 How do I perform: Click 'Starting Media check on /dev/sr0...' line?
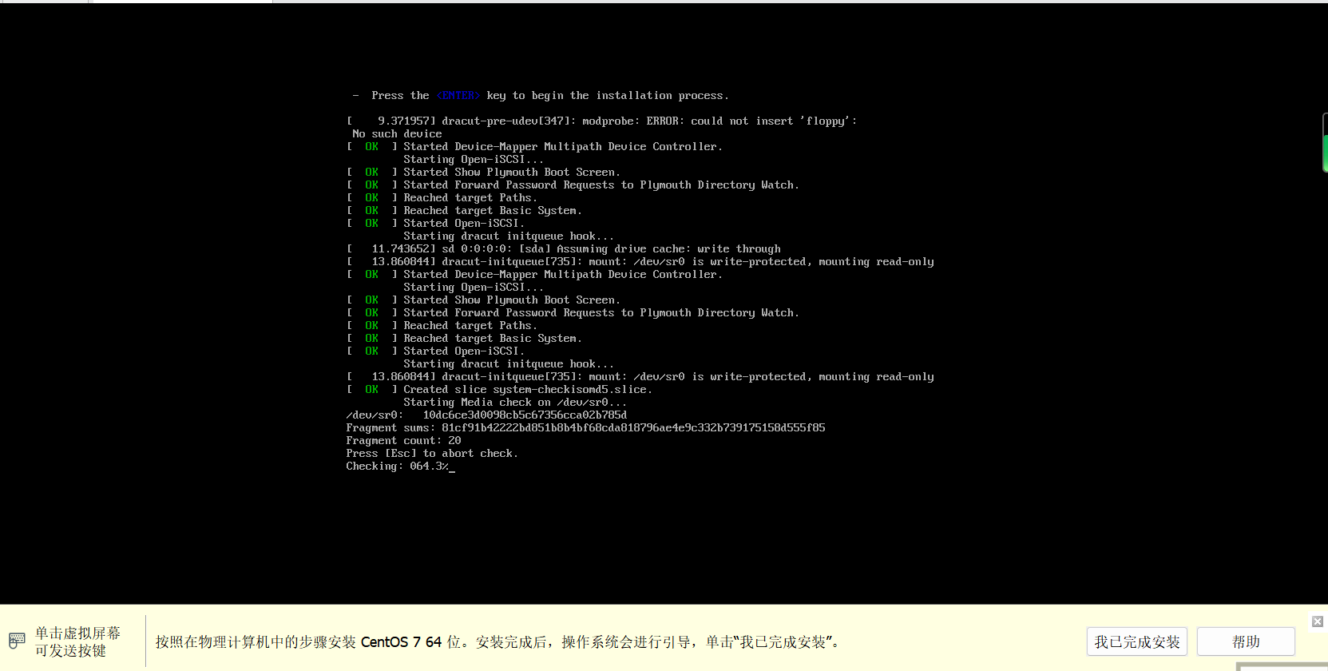click(515, 402)
